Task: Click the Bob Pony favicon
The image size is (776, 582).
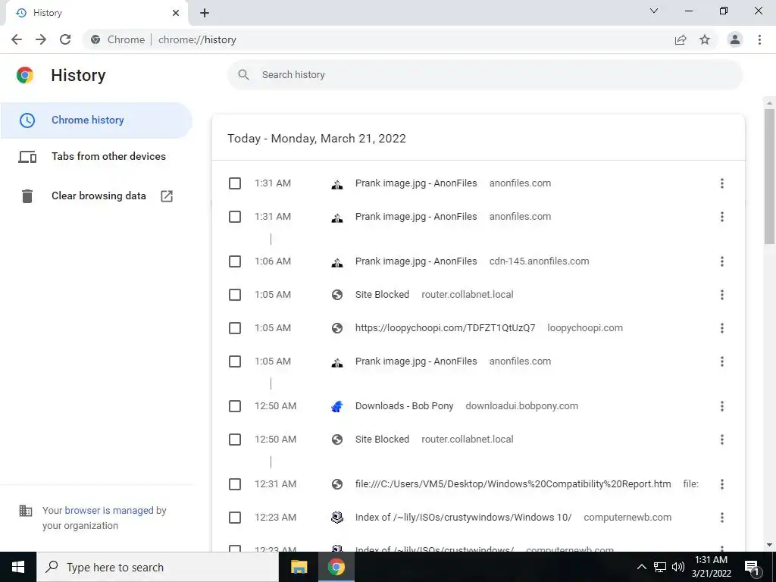Action: [x=337, y=406]
